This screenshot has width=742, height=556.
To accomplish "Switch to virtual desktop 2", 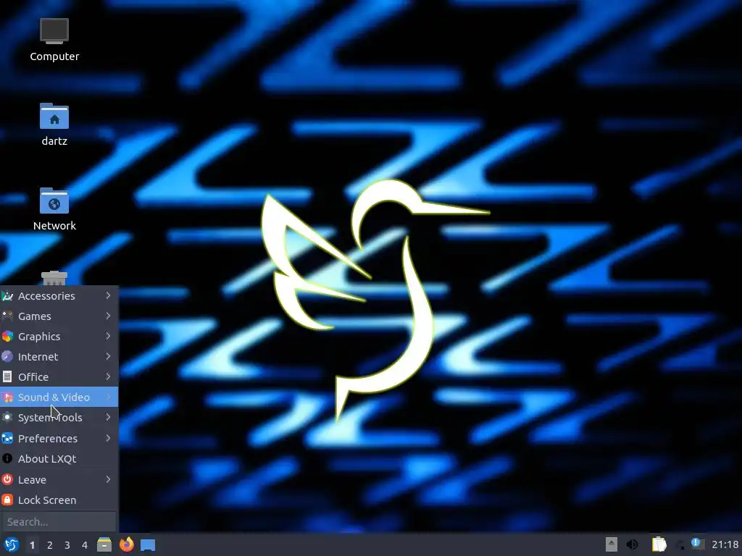I will click(x=49, y=545).
